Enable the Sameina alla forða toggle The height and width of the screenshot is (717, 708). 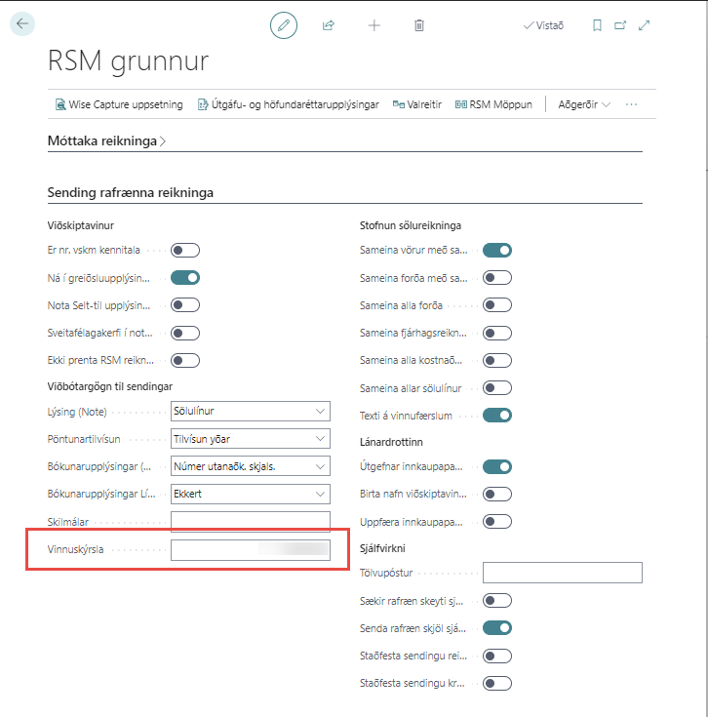[497, 305]
